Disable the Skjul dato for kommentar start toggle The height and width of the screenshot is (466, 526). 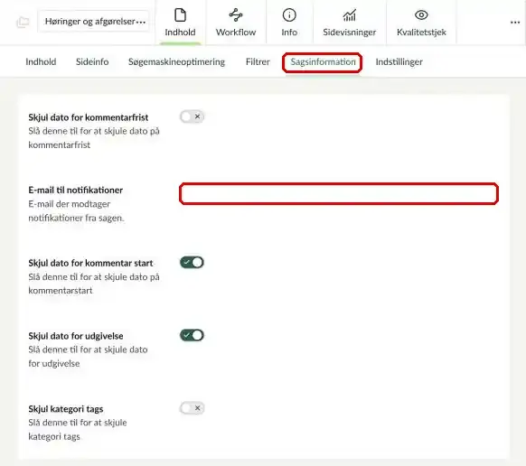pyautogui.click(x=192, y=262)
